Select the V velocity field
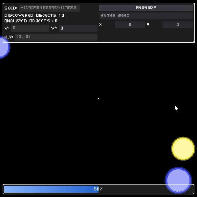The height and width of the screenshot is (197, 197). (30, 28)
